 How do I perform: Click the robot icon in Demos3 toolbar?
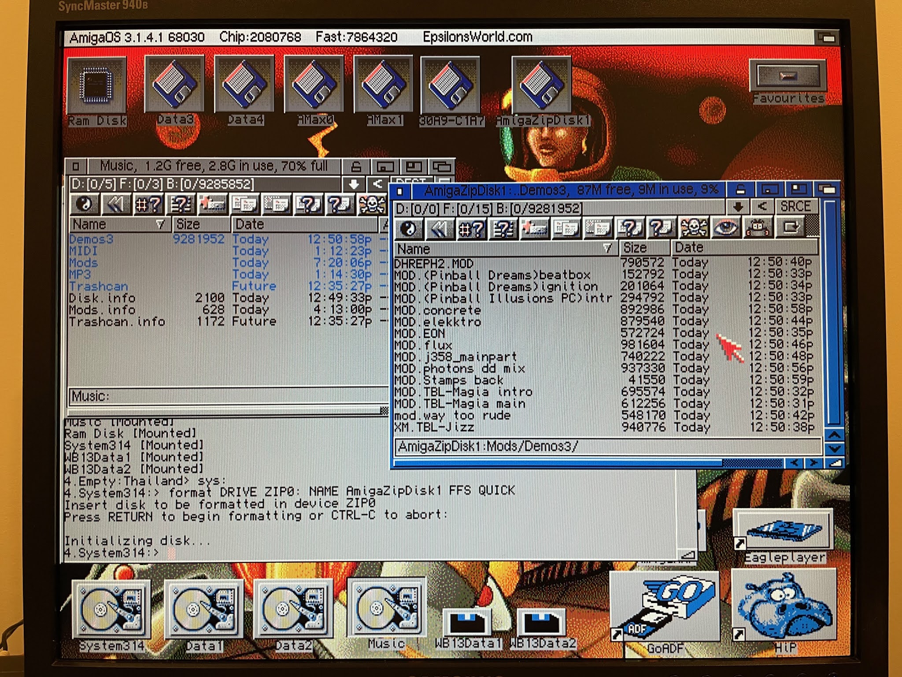(x=757, y=228)
